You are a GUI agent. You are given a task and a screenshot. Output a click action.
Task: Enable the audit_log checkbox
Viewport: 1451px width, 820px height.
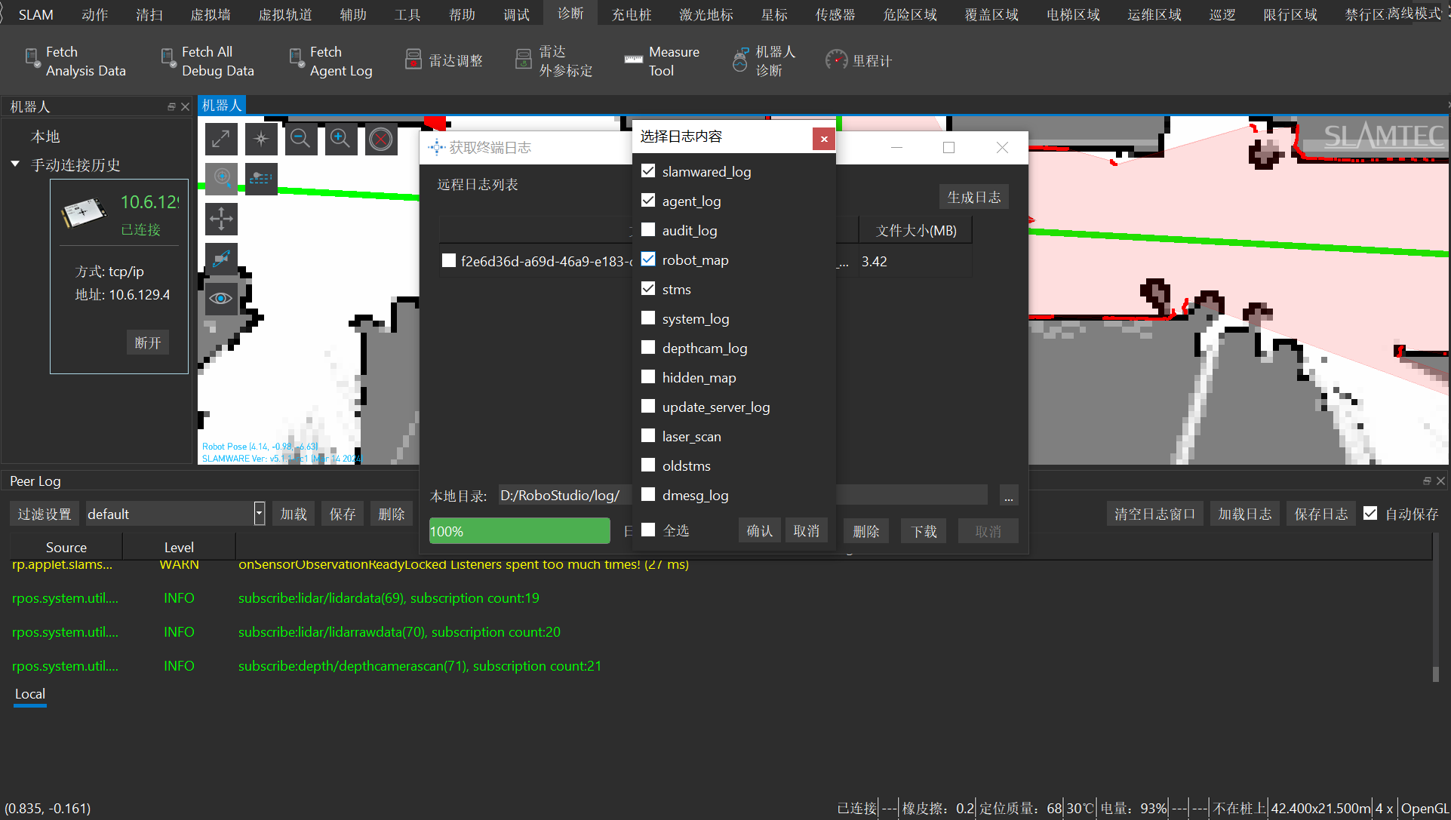coord(647,229)
